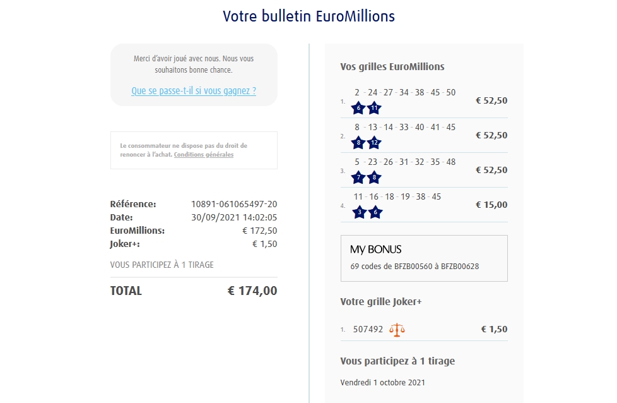Open 'Que se passe-t-il si vous gagnez ?' link

coord(194,91)
